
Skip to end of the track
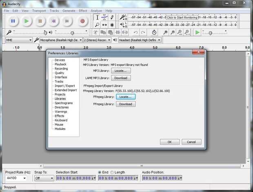click(x=67, y=21)
